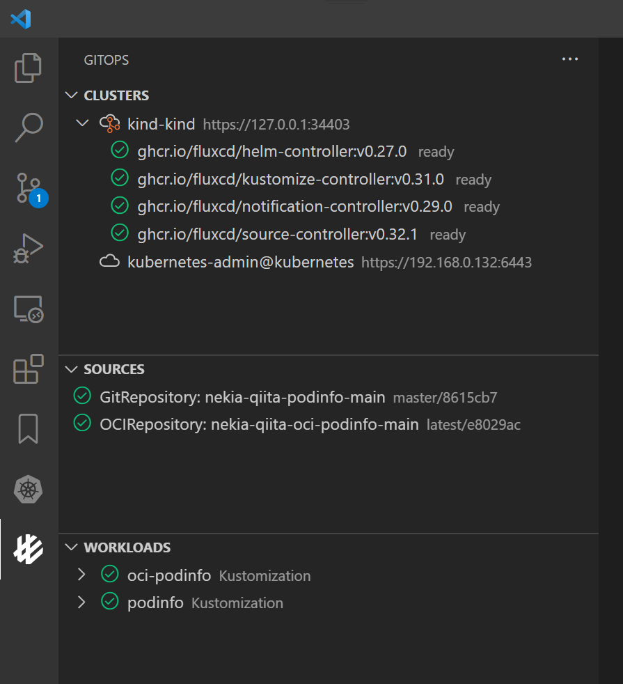Open the Bookmarks icon in activity bar

29,429
